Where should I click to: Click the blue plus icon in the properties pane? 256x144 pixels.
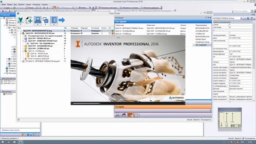pyautogui.click(x=248, y=18)
